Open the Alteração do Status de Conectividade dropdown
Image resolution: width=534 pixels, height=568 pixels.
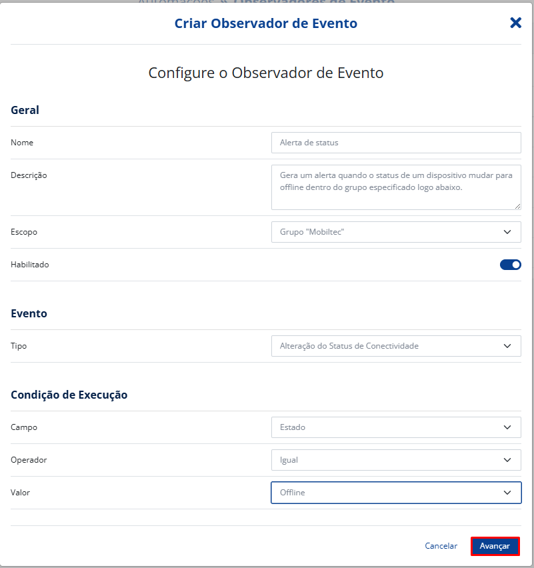387,346
